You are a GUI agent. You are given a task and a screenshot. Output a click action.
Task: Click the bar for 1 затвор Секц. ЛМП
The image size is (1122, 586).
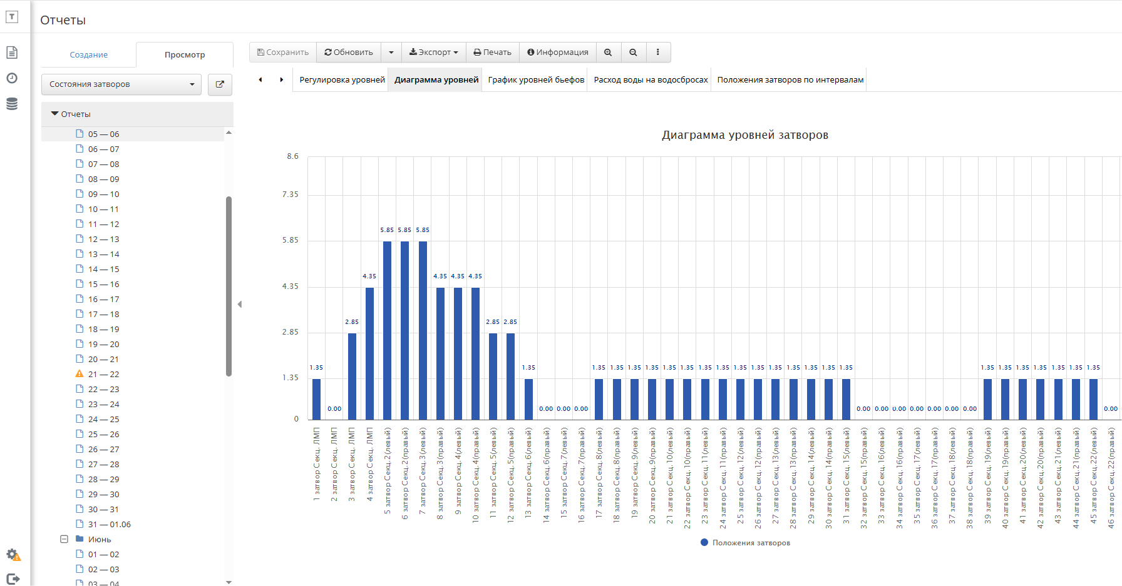point(316,399)
